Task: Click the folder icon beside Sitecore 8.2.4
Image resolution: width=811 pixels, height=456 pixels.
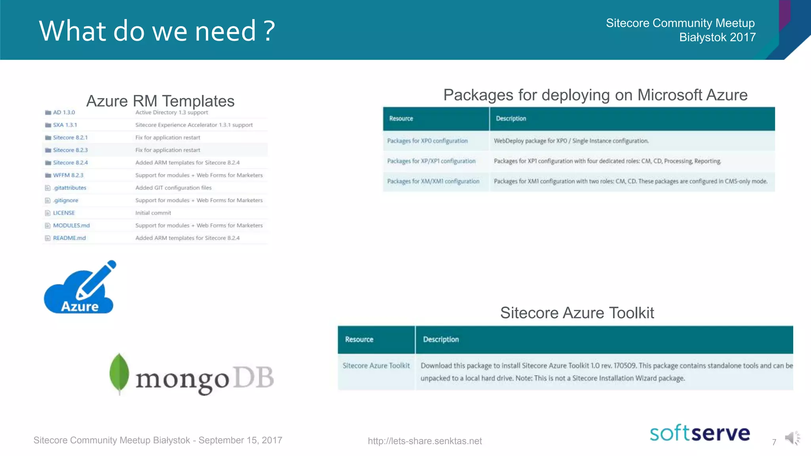Action: (x=48, y=163)
